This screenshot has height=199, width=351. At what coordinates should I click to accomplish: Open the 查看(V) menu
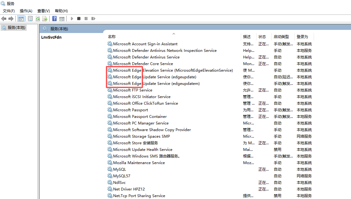point(43,11)
